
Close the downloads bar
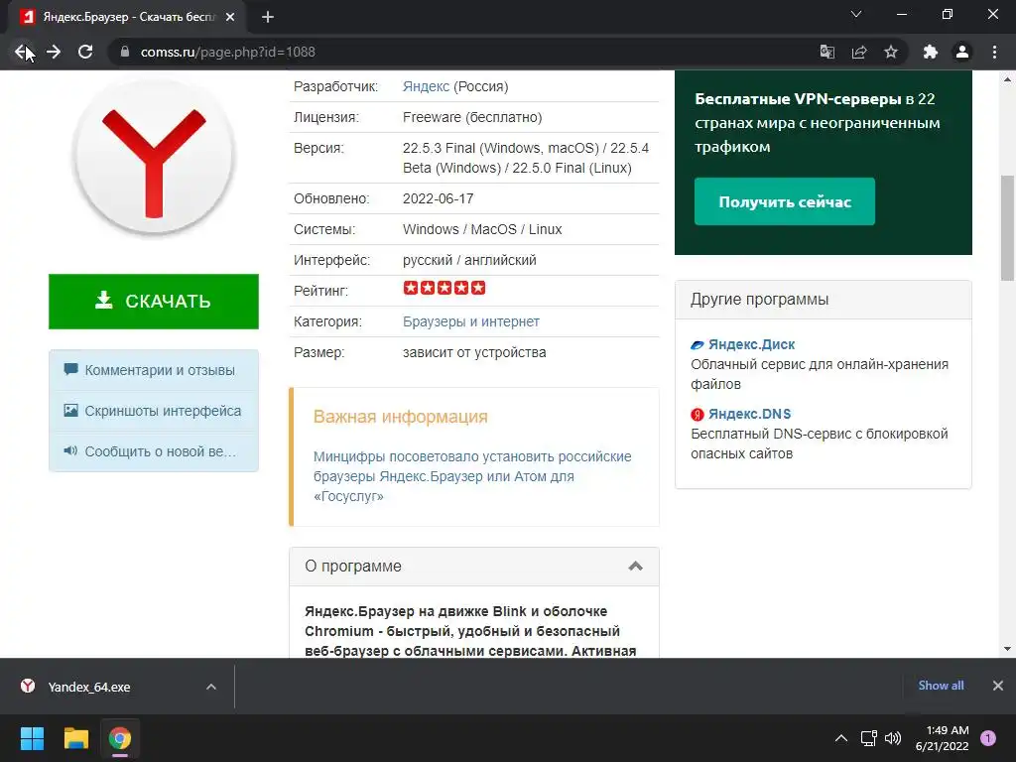point(998,686)
